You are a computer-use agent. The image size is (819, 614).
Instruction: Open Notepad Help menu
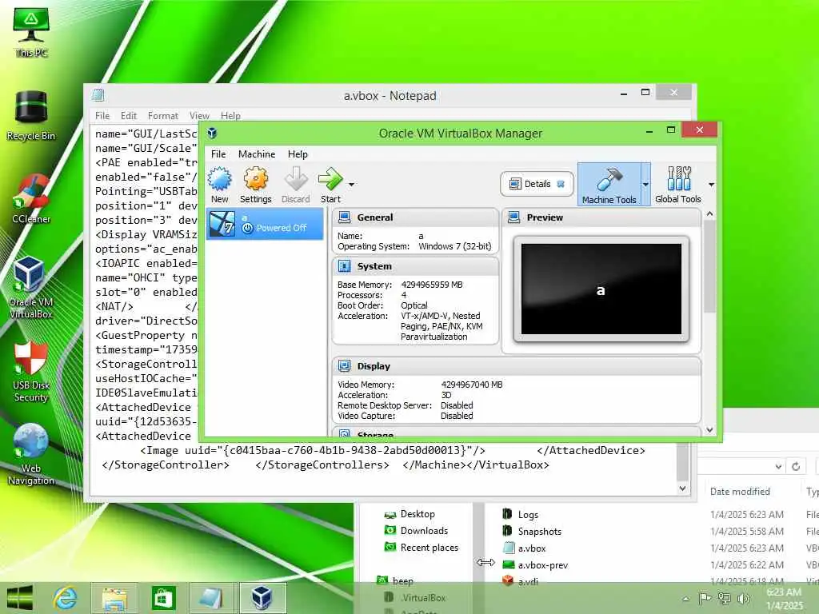point(230,115)
